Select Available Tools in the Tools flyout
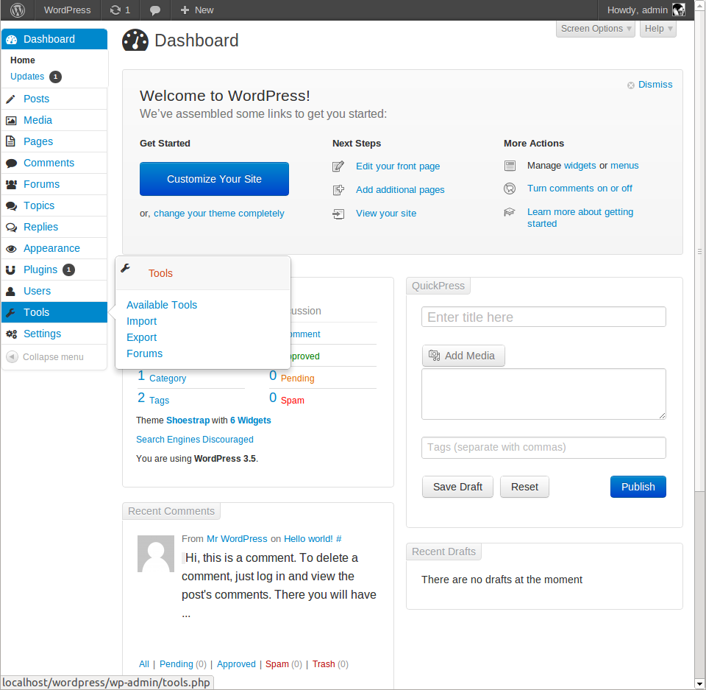The image size is (706, 690). [x=162, y=306]
